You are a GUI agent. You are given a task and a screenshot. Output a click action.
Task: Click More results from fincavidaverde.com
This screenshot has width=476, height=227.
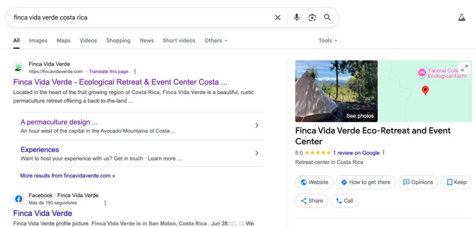coord(67,176)
